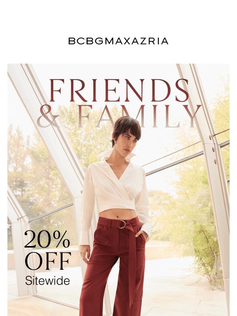This screenshot has height=316, width=237.
Task: Click the BCBGMAXAZRIA logo
Action: [118, 41]
